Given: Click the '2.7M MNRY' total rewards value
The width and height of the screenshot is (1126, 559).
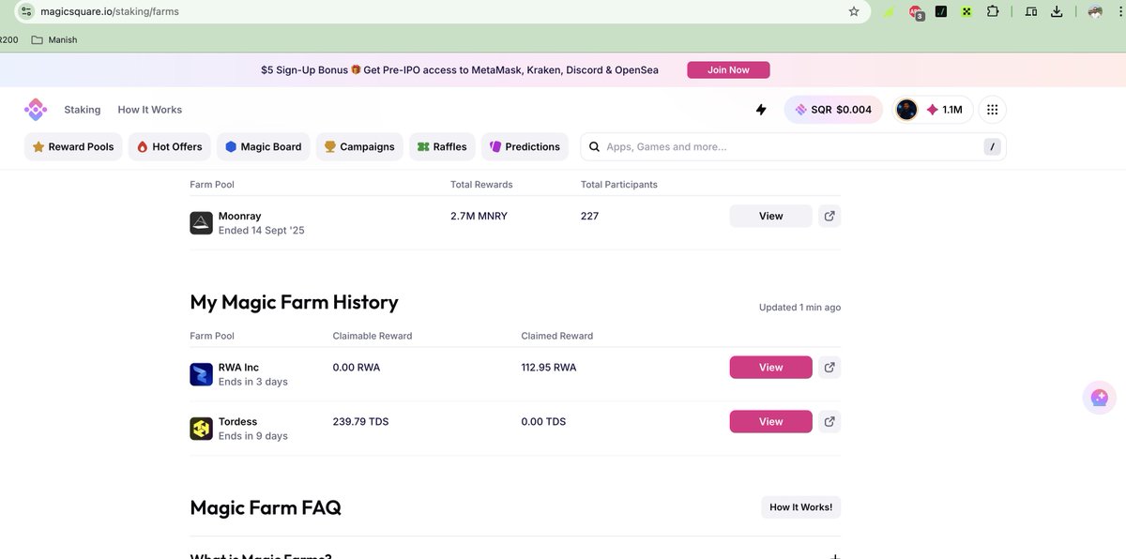Looking at the screenshot, I should click(x=479, y=216).
